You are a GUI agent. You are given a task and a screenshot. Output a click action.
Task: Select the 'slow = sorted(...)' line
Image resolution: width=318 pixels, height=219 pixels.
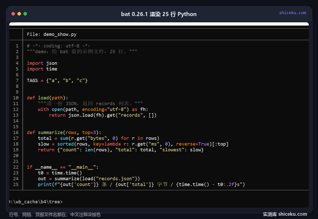[x=133, y=144]
